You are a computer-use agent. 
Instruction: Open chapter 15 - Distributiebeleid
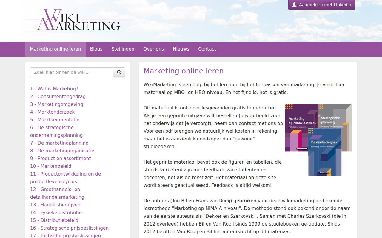point(54,220)
